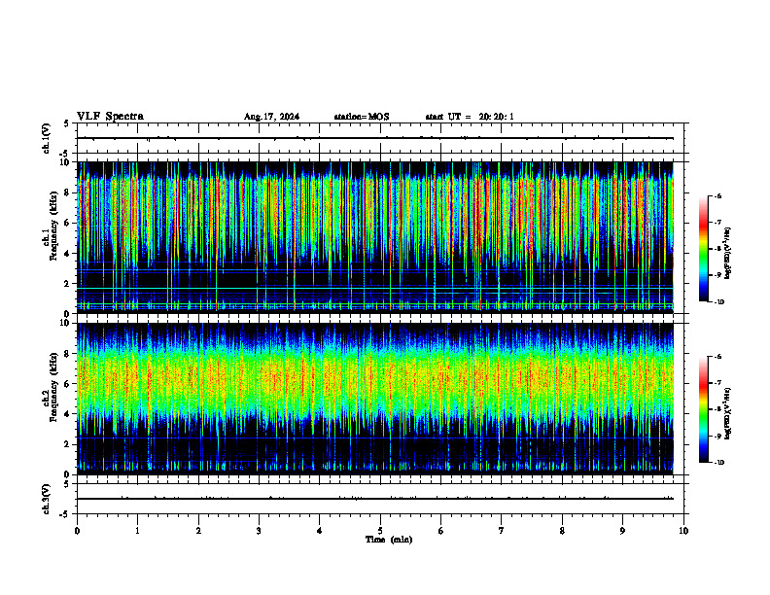The image size is (770, 595).
Task: Click the "10" kHz tick of ch.2 spectrogram
Action: click(67, 323)
